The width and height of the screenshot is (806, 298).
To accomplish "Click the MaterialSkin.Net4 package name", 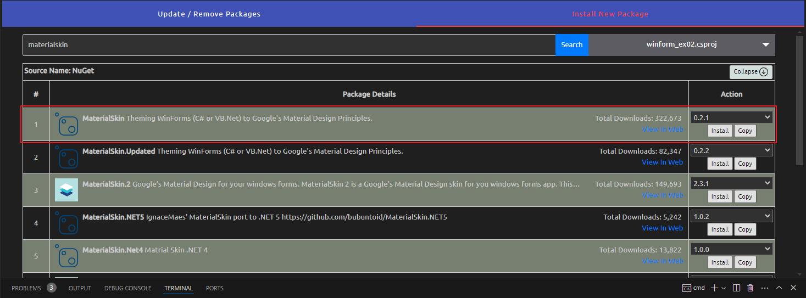I will click(x=113, y=250).
